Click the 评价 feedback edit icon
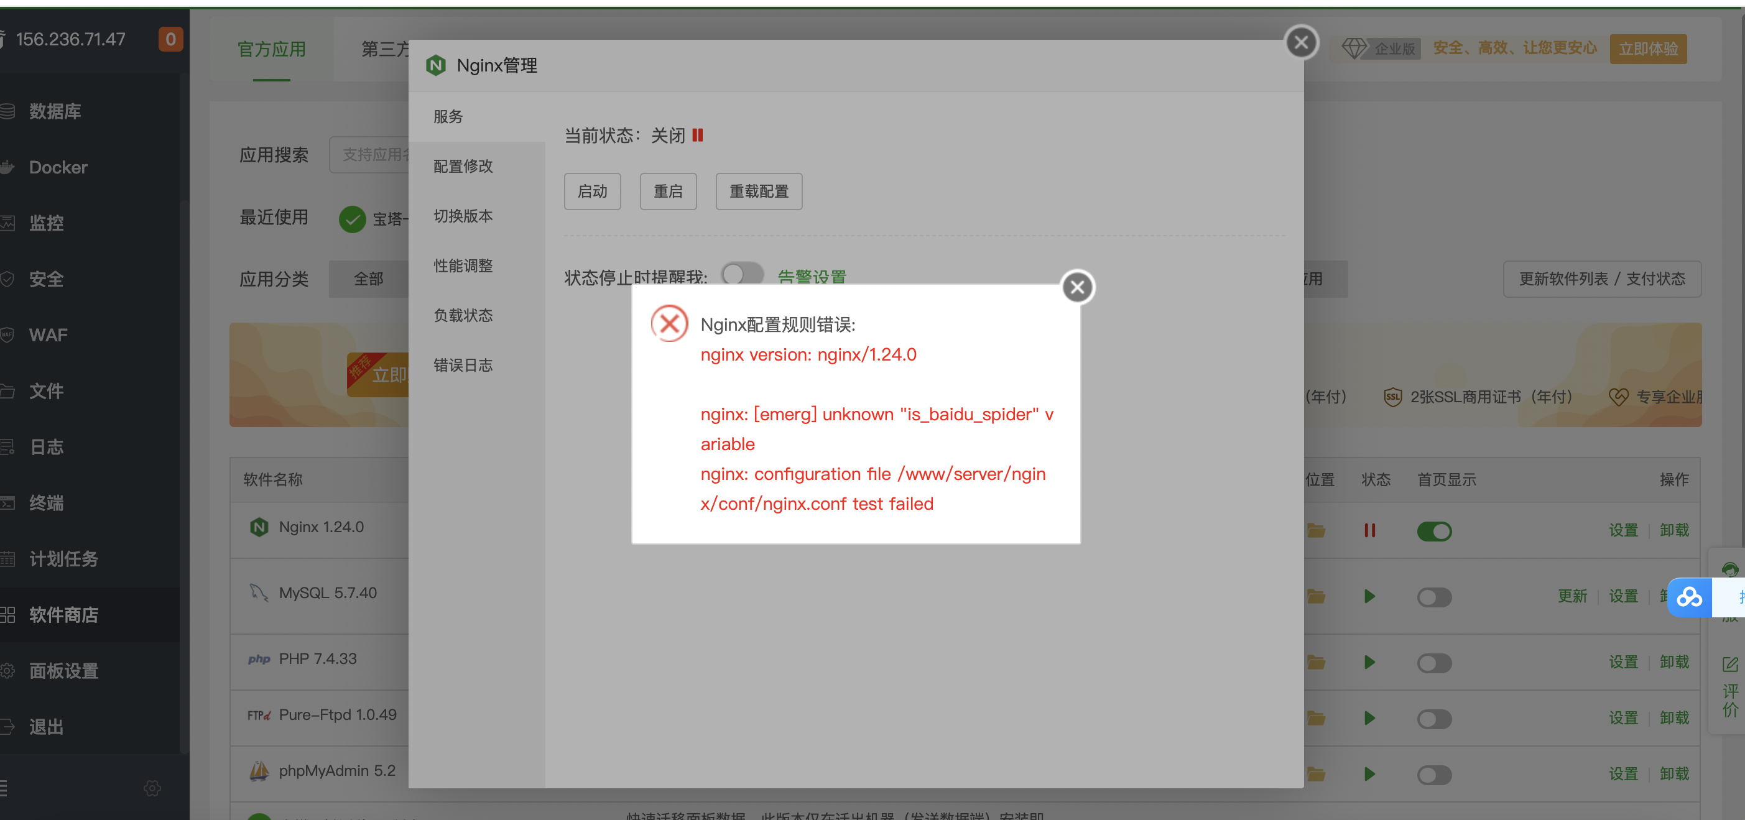The image size is (1745, 820). pyautogui.click(x=1729, y=665)
